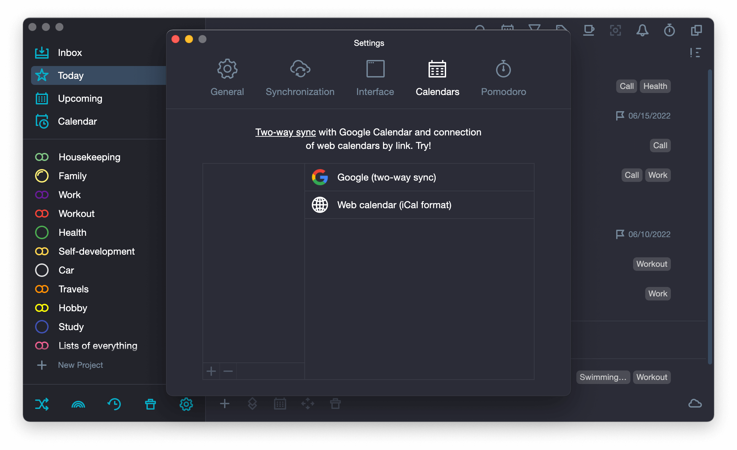The image size is (737, 450).
Task: Select the Today star icon
Action: [x=42, y=75]
